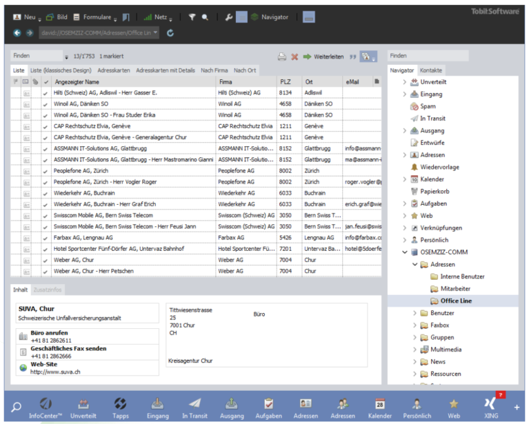This screenshot has width=529, height=424.
Task: Toggle checkmark for Hotel Sportcenter Fünf-Dörfer row
Action: (46, 250)
